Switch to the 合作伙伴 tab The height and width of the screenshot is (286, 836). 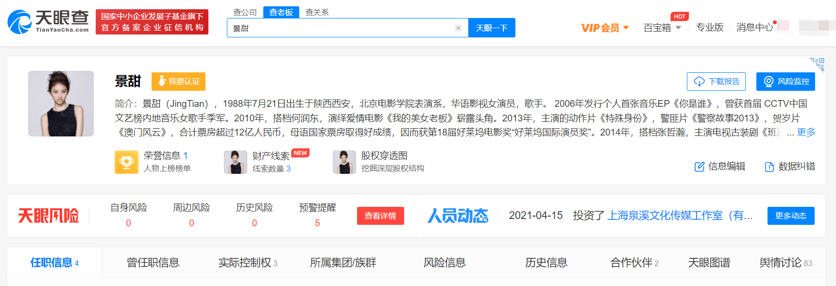pyautogui.click(x=634, y=263)
